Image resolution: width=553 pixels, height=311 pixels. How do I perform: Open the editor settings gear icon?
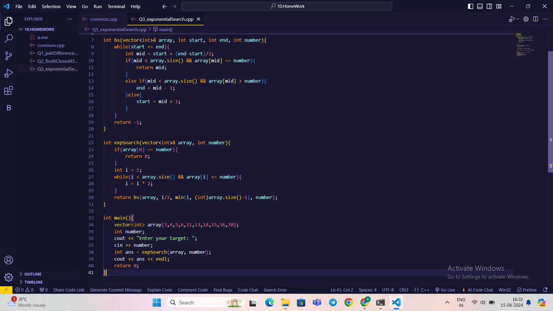pyautogui.click(x=527, y=19)
